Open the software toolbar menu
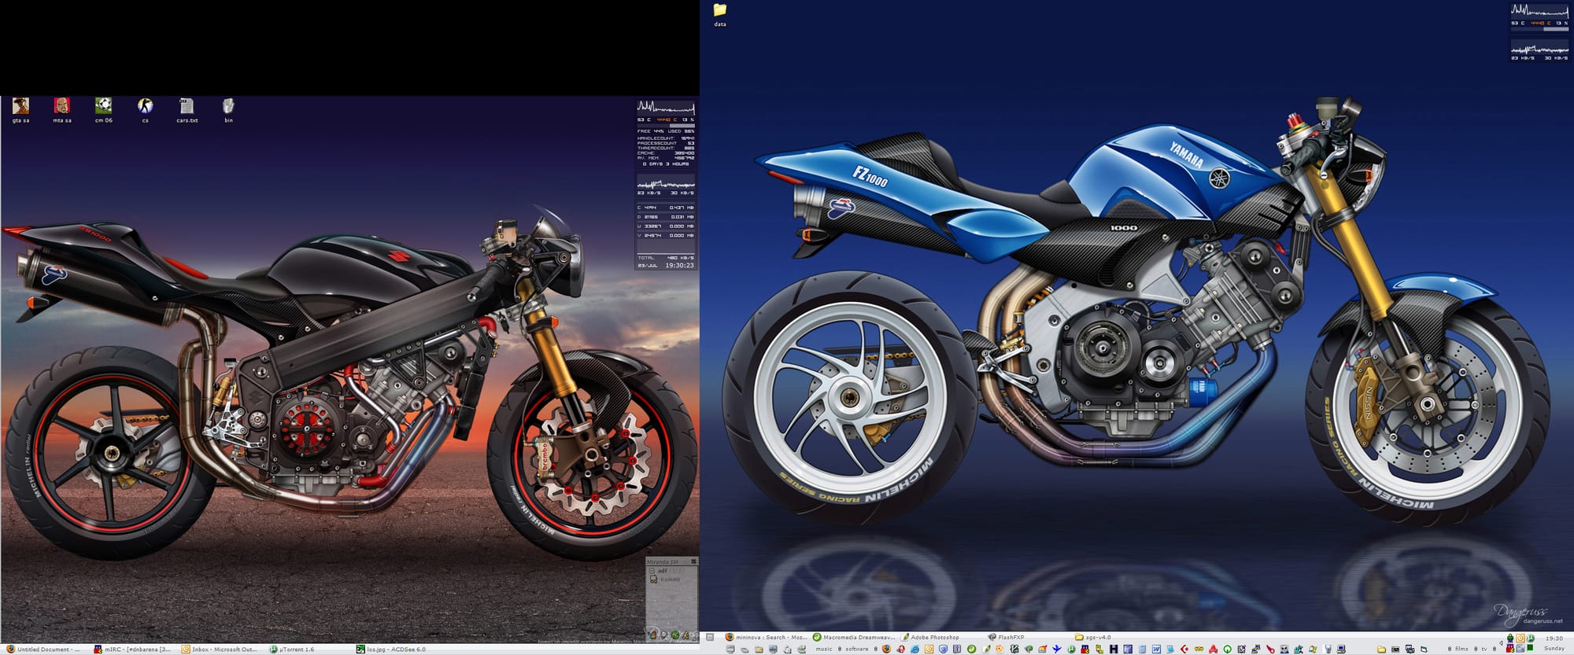Viewport: 1574px width, 655px height. coord(857,649)
